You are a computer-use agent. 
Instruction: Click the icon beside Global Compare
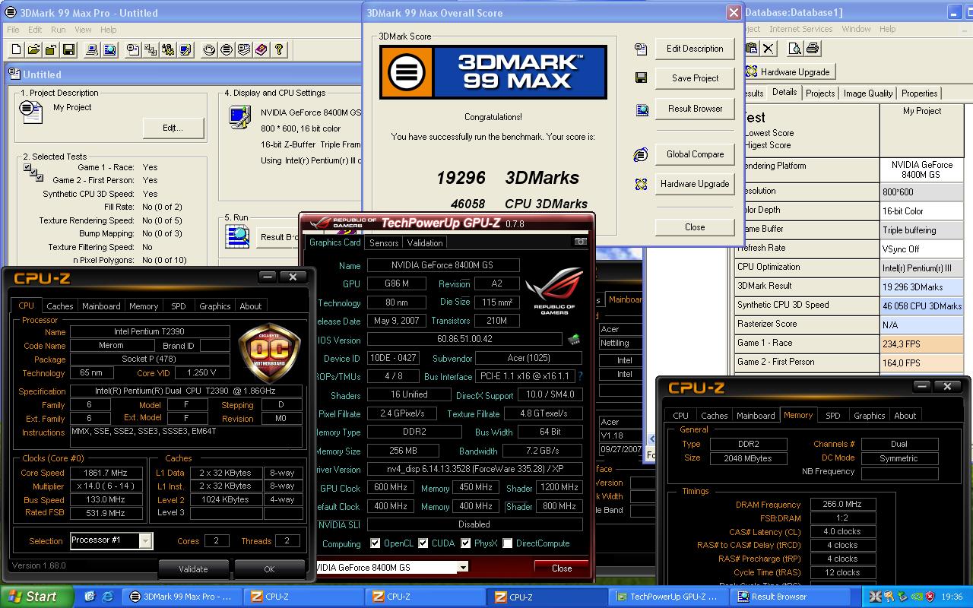[641, 154]
